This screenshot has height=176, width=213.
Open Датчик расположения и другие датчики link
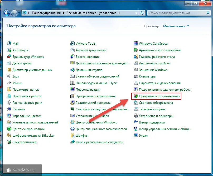(x=103, y=63)
